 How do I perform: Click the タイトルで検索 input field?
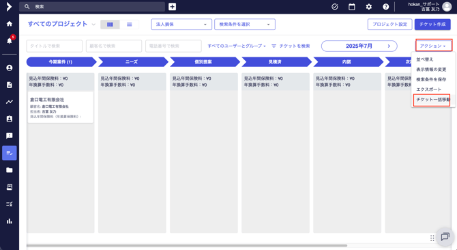tap(54, 46)
